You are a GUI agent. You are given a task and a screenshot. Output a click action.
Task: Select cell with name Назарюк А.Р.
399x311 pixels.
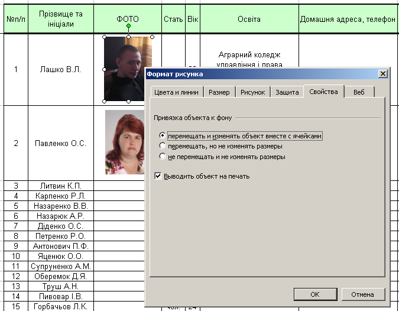pyautogui.click(x=61, y=216)
